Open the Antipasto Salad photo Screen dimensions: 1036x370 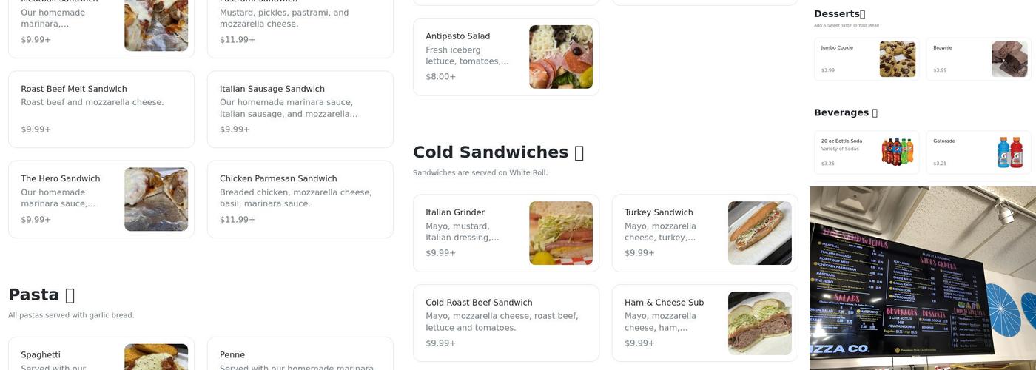[561, 57]
